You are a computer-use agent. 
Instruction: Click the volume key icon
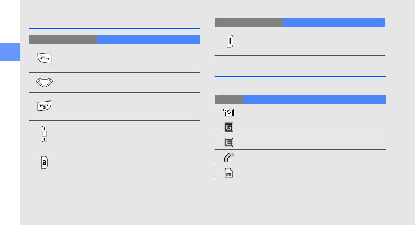point(45,134)
